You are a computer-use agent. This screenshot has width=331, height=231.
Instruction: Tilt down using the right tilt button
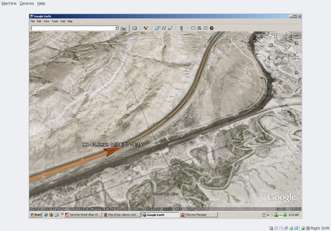pos(290,36)
